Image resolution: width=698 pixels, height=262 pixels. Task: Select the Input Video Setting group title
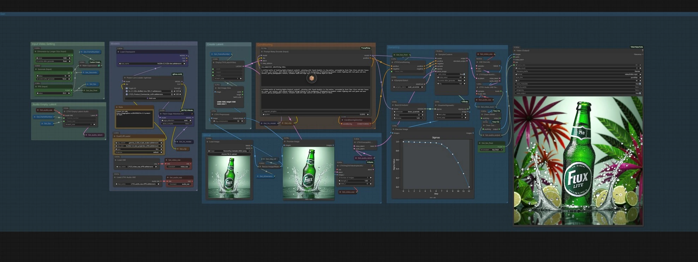pyautogui.click(x=44, y=44)
